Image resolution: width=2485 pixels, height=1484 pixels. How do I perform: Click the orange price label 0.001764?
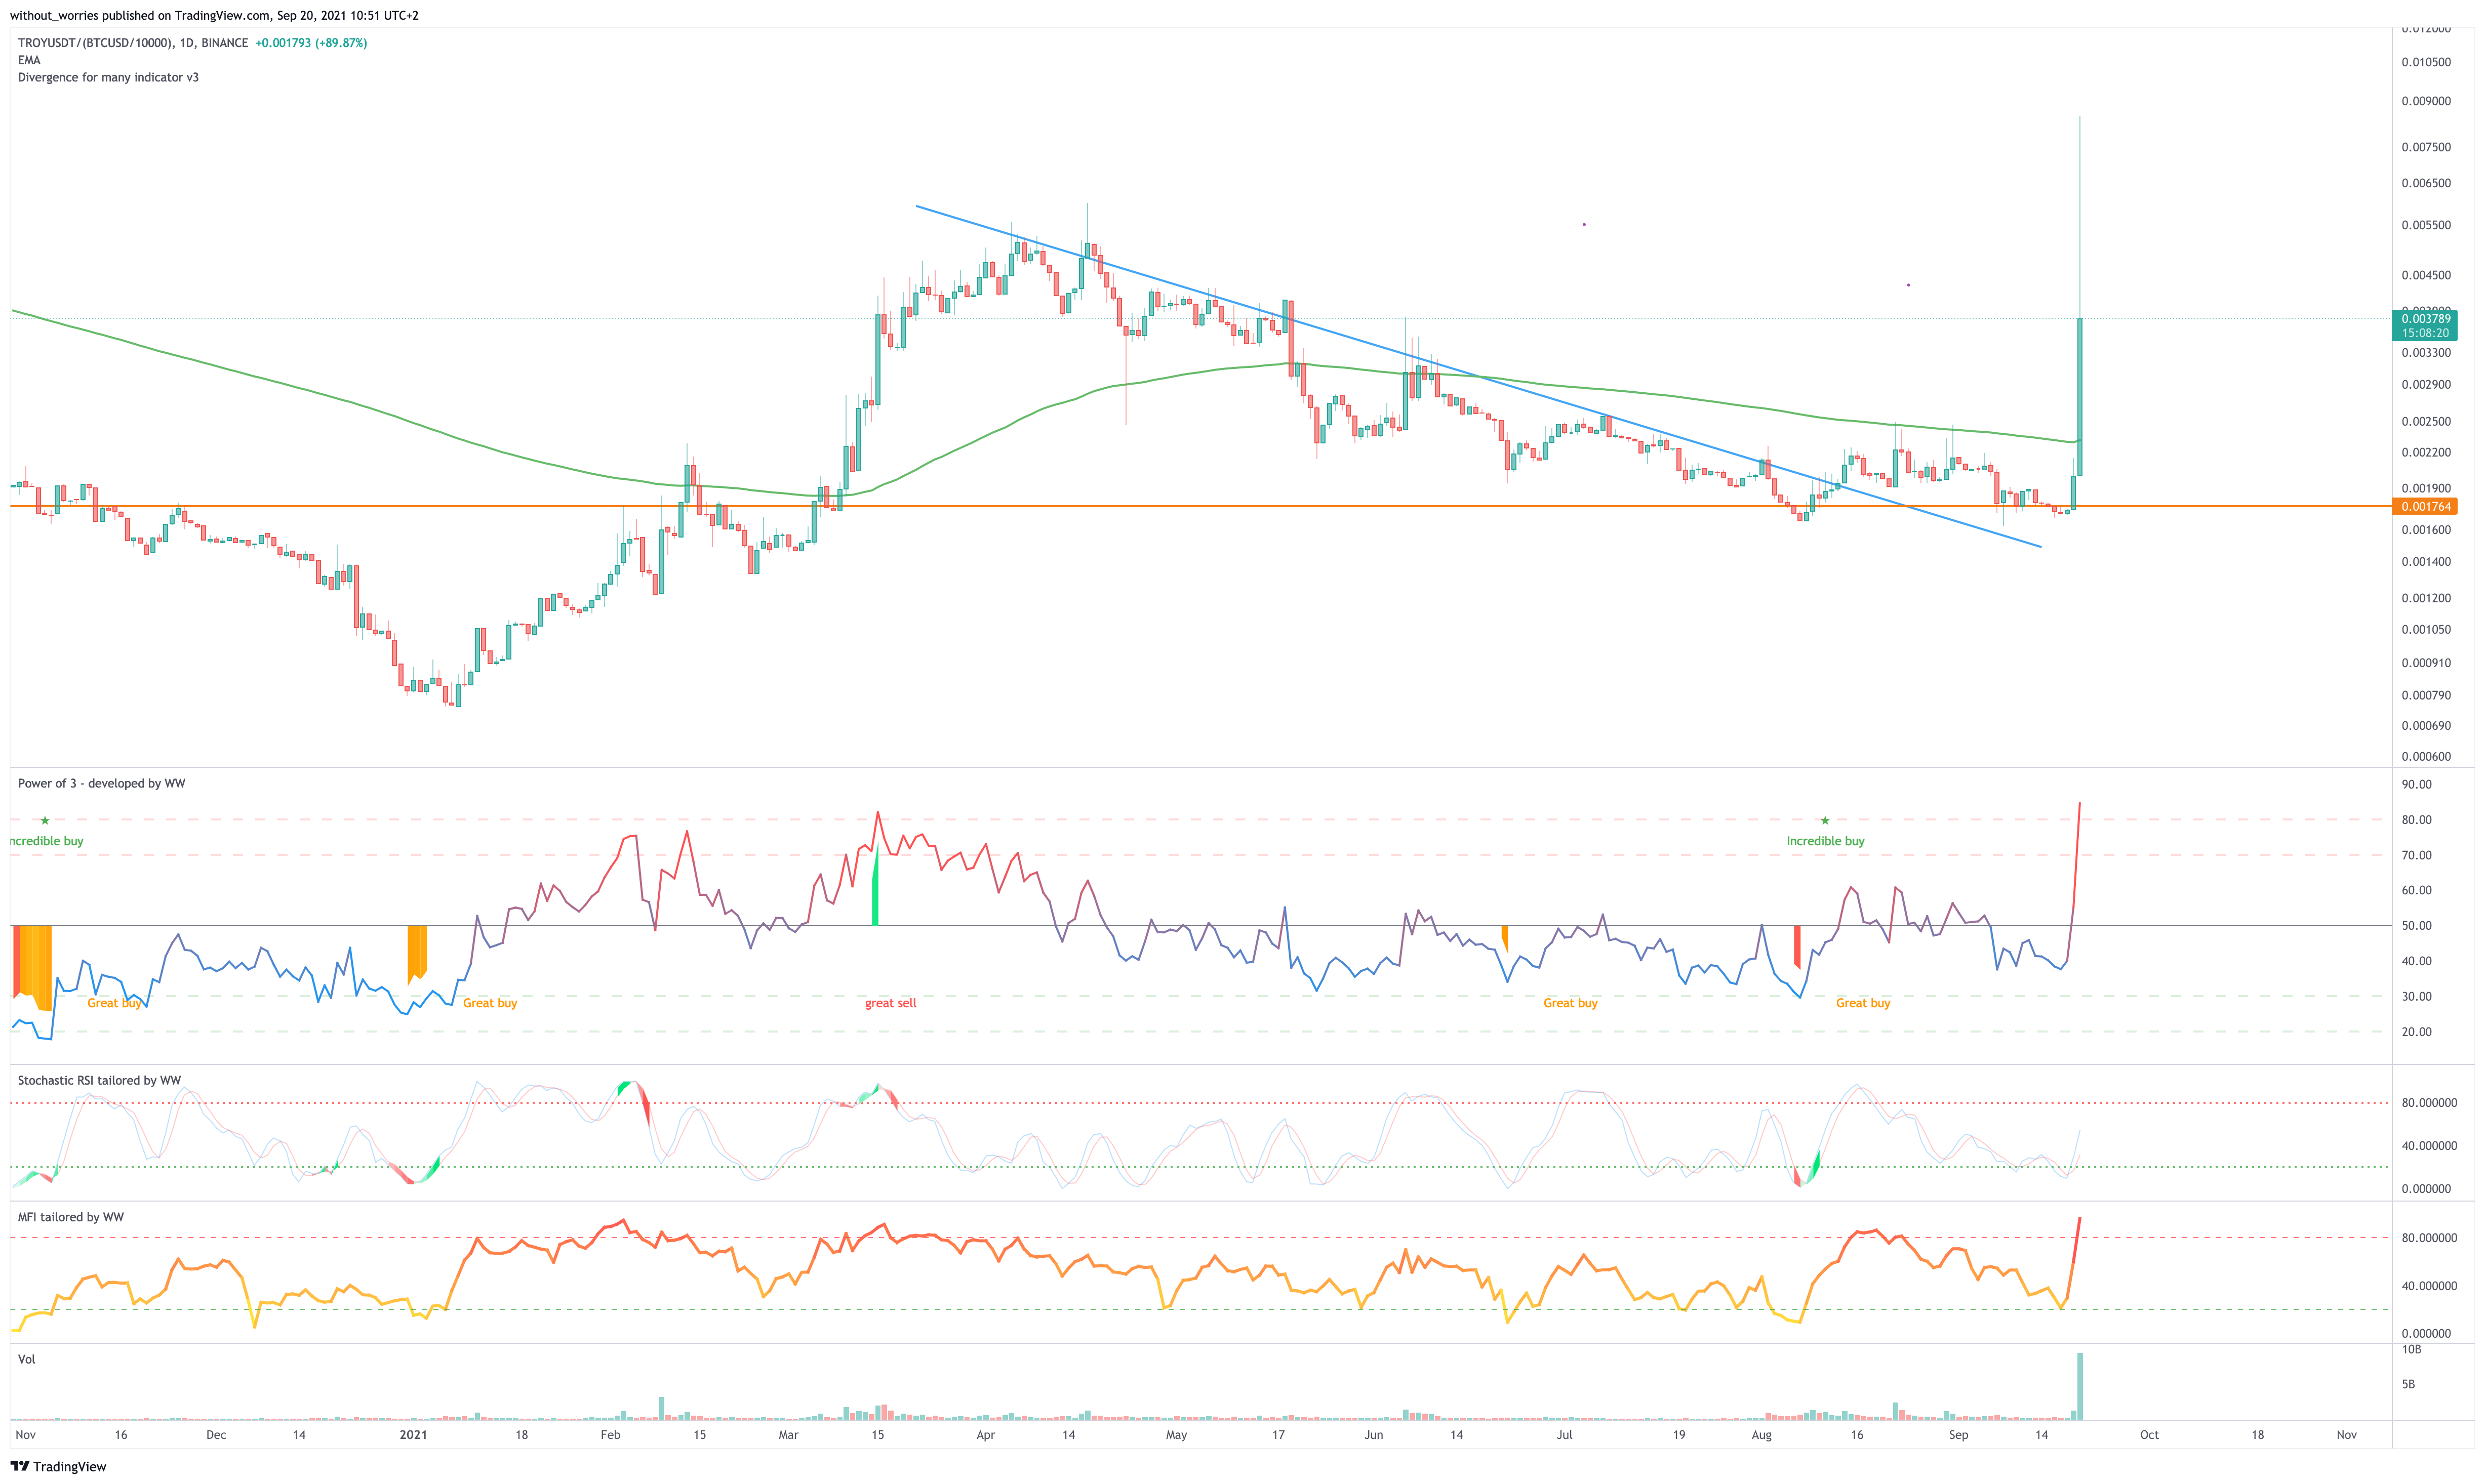(2426, 507)
